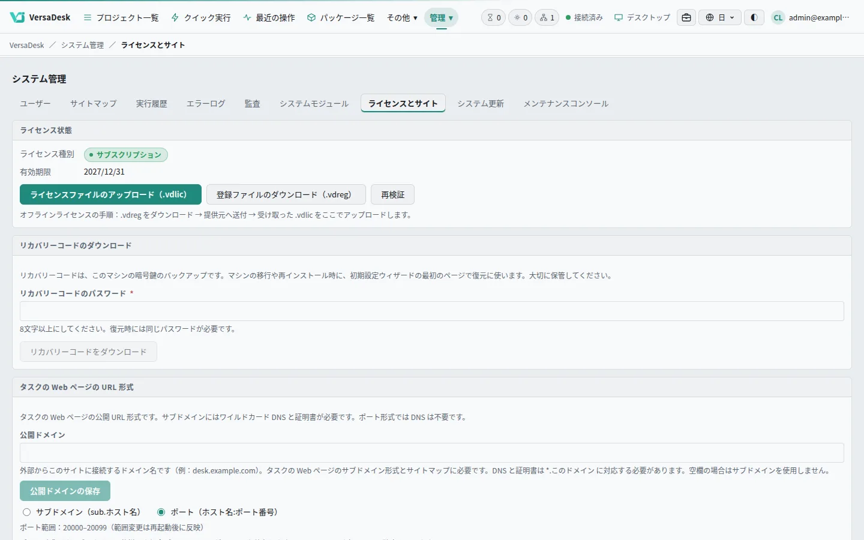Select the ポート (ホスト名:ポート番号) radio option

(161, 512)
